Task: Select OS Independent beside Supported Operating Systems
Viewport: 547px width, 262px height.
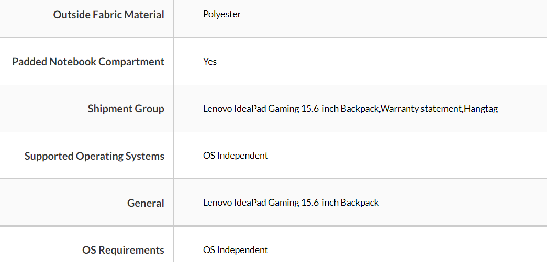Action: click(x=236, y=156)
